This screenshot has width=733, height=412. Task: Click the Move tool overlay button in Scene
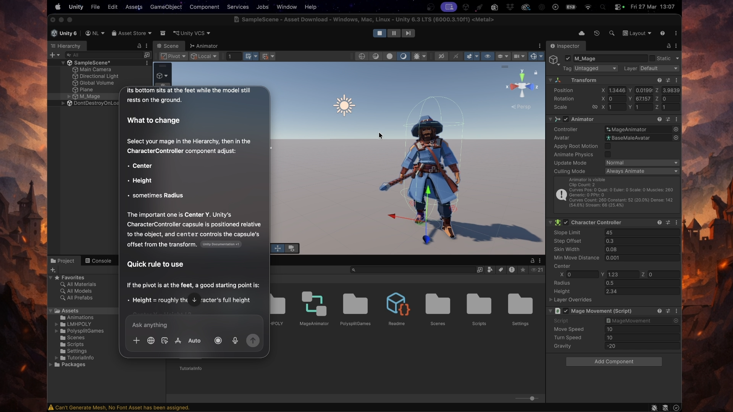(x=278, y=248)
